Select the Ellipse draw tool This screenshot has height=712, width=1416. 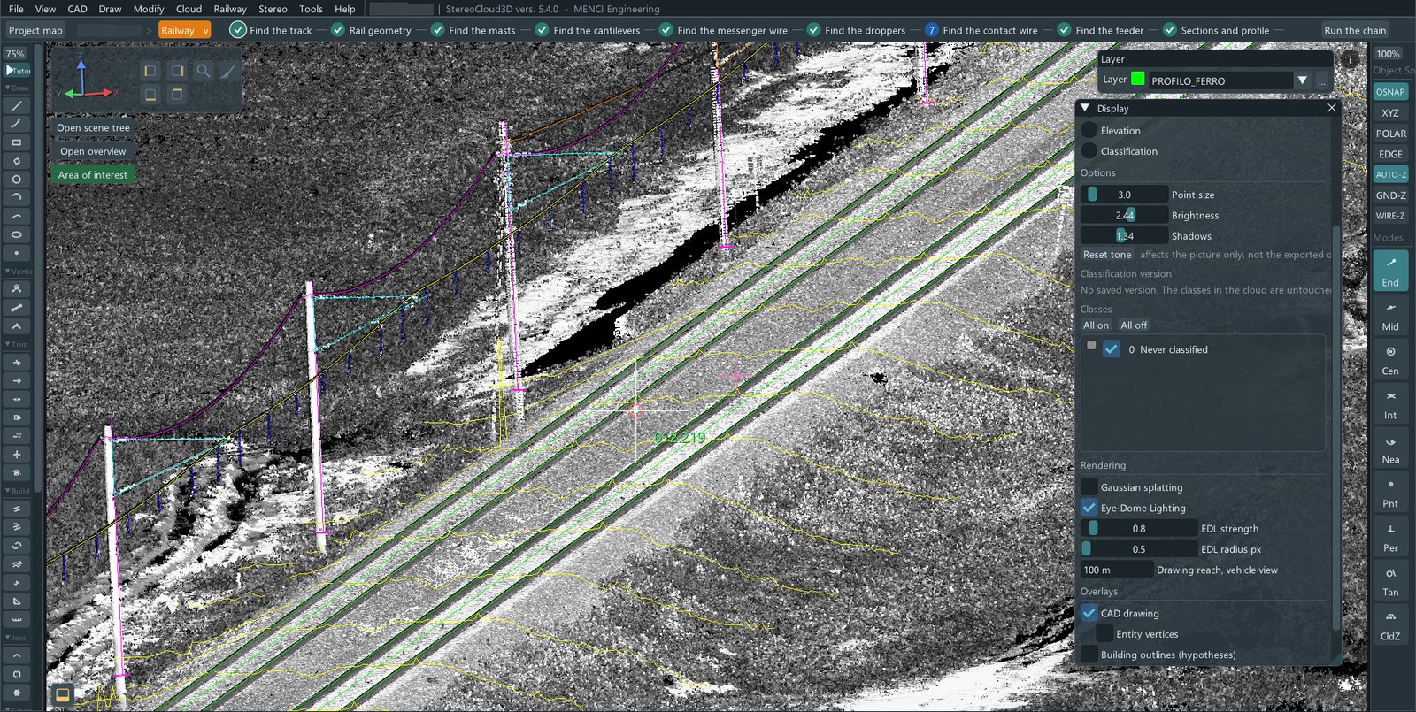coord(16,234)
